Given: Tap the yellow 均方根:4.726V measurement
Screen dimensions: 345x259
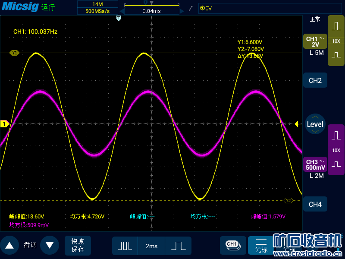Looking at the screenshot, I should pos(87,217).
